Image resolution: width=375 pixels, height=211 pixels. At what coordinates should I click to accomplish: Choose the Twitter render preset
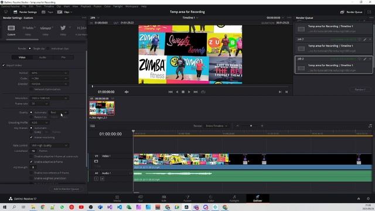pos(63,28)
